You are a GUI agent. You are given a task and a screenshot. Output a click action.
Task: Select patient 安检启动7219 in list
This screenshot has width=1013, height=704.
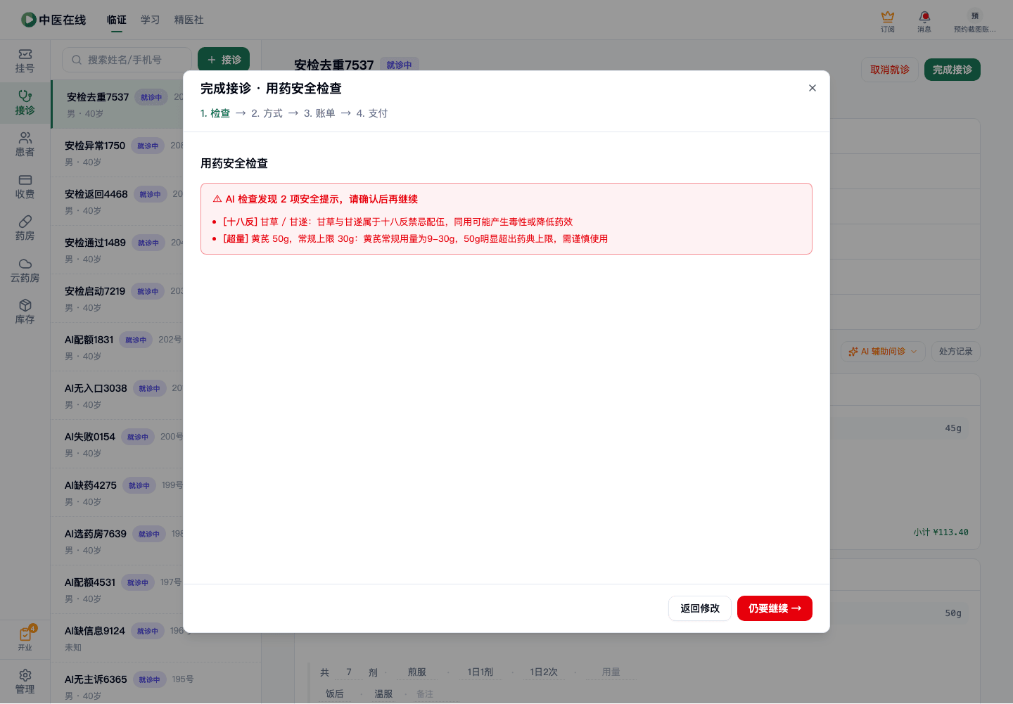[x=117, y=298]
